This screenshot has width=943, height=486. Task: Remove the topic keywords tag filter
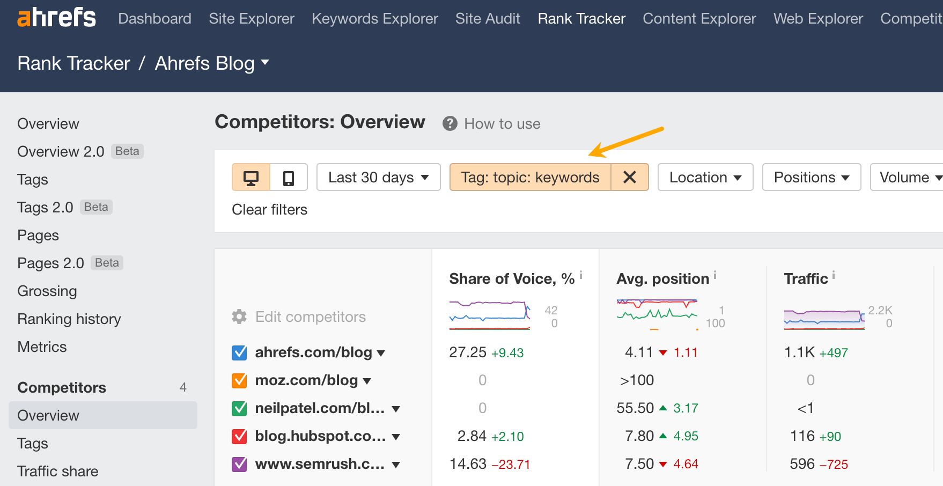(629, 177)
